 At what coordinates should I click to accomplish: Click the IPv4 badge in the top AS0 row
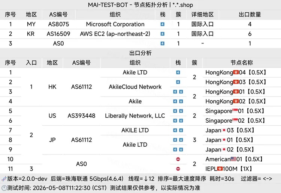click(x=162, y=43)
